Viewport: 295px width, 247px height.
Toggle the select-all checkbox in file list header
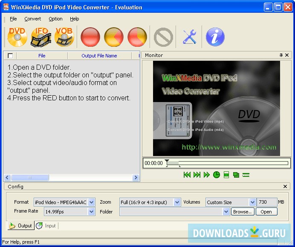click(x=10, y=56)
